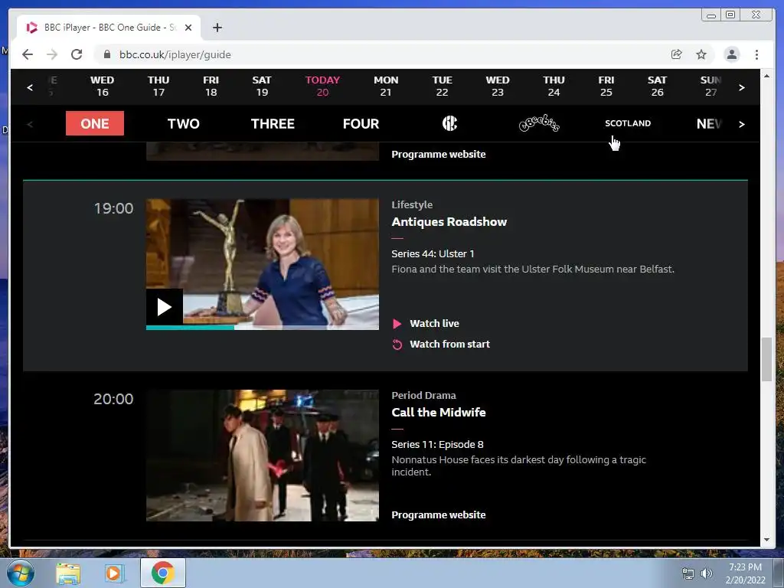Select TODAY 20 in date bar
This screenshot has width=784, height=588.
[x=322, y=86]
